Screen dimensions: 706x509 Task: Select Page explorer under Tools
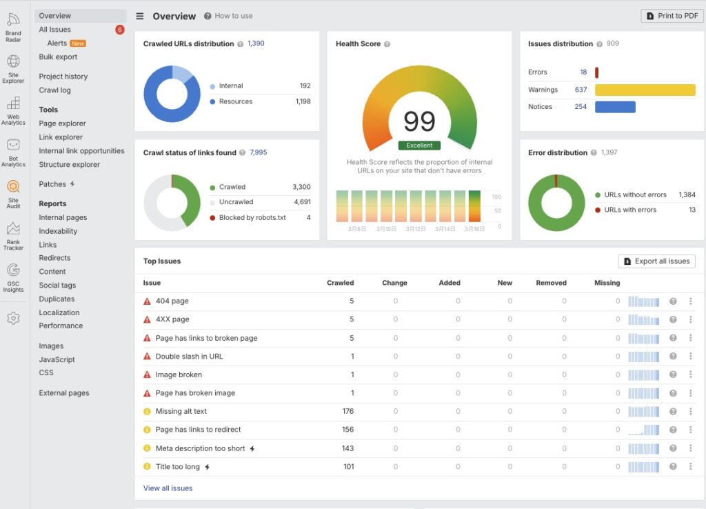pos(63,123)
